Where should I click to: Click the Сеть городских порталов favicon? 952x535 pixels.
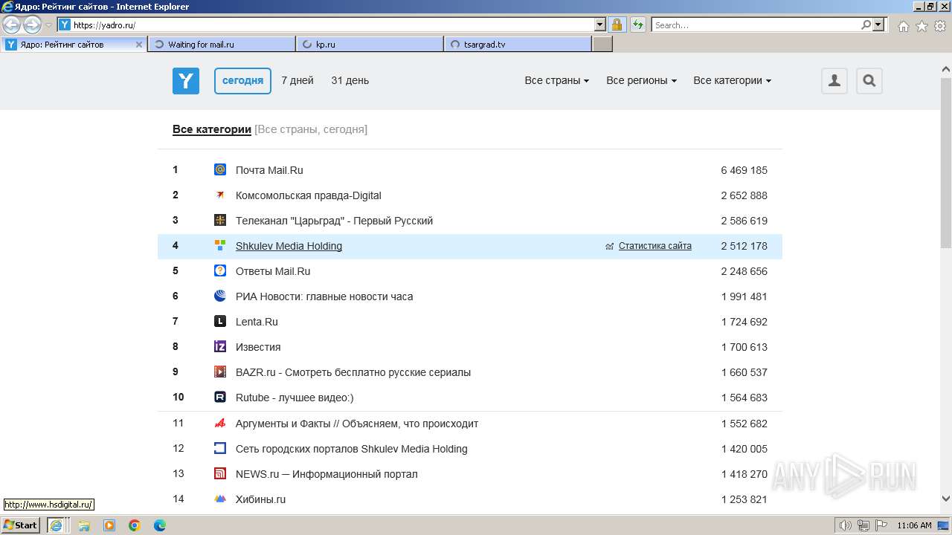[x=220, y=448]
